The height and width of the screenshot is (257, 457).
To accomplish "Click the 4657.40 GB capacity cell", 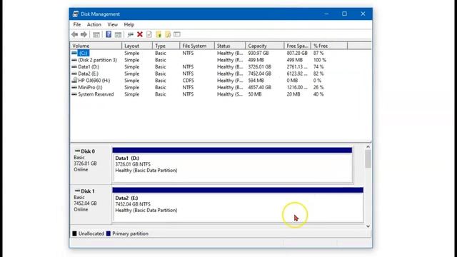I will (259, 87).
